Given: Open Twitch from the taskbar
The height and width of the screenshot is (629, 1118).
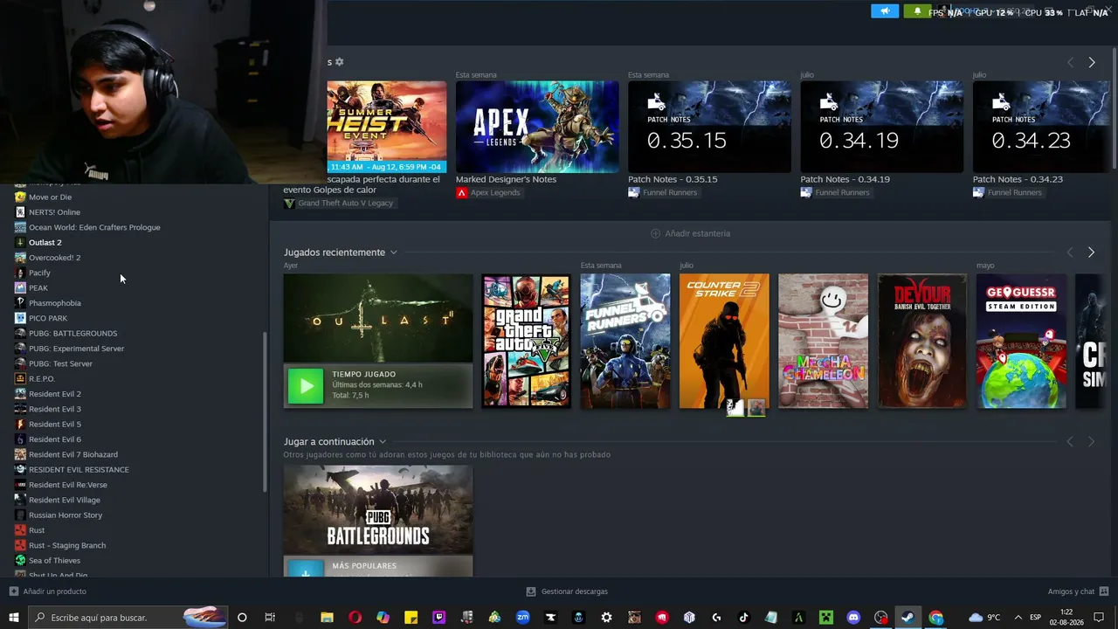Looking at the screenshot, I should (438, 618).
